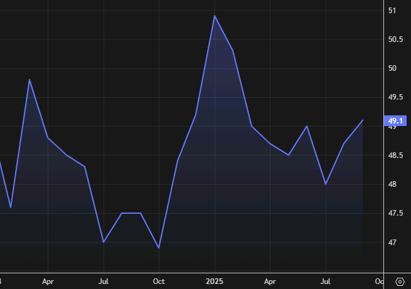Click the line's dip at 48 near Jul 2025

(326, 184)
